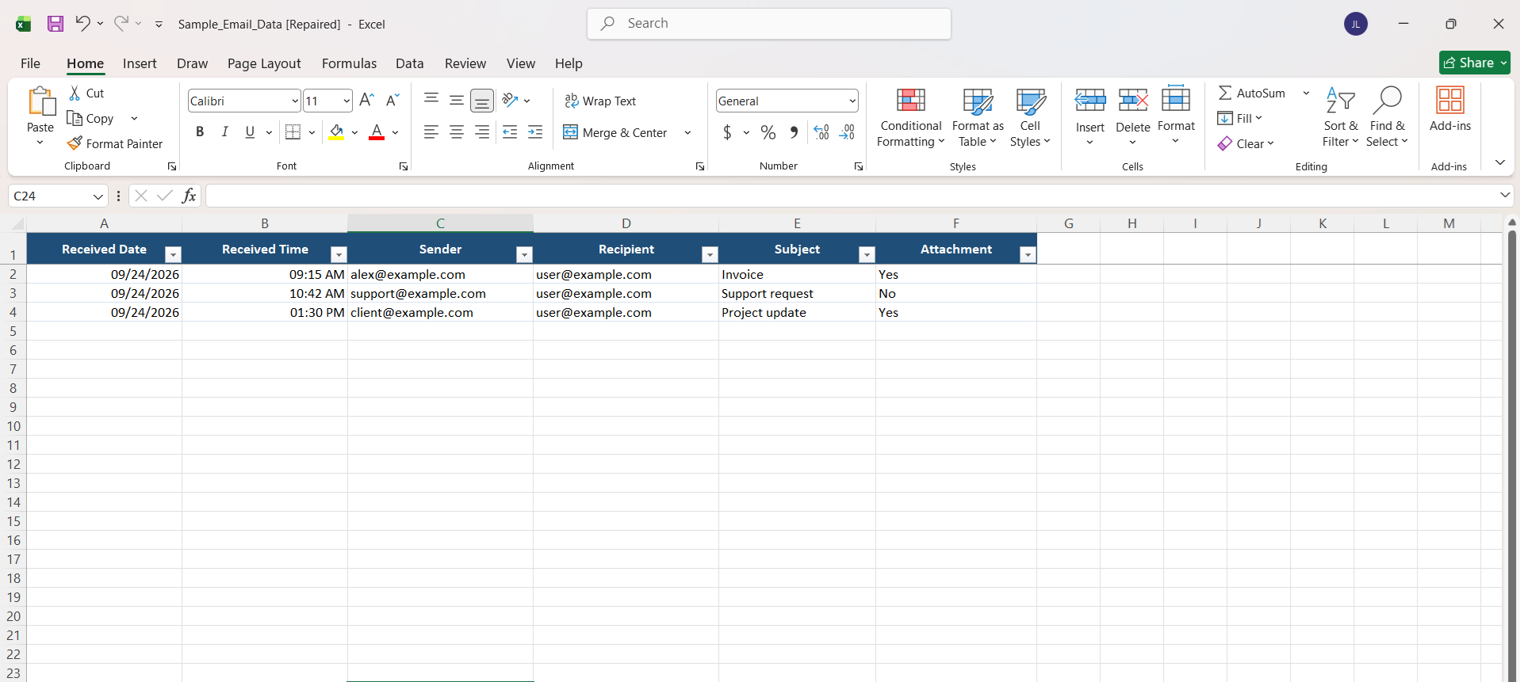This screenshot has height=682, width=1520.
Task: Expand the Name Box dropdown arrow
Action: point(98,196)
